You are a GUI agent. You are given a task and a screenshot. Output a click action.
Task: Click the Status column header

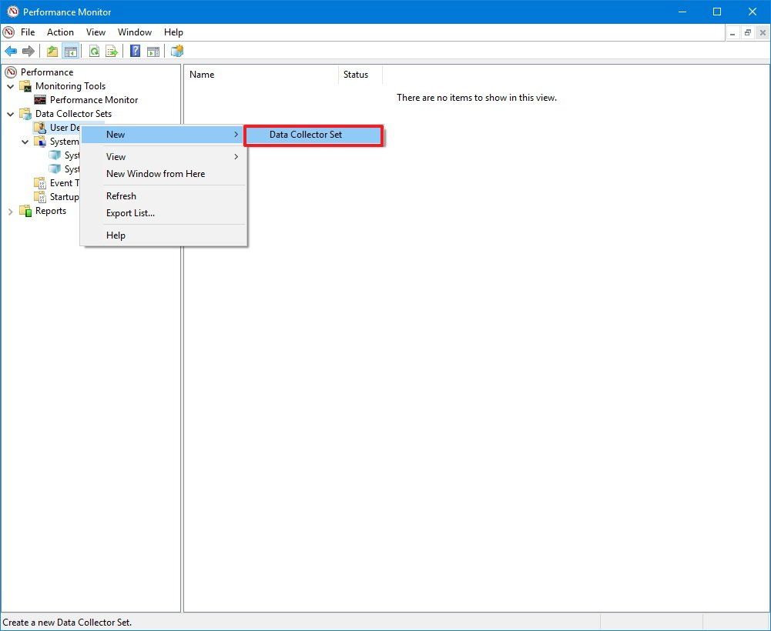[356, 75]
